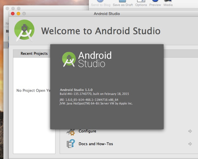The width and height of the screenshot is (198, 159).
Task: Click the red close button of Android Studio
Action: click(13, 14)
